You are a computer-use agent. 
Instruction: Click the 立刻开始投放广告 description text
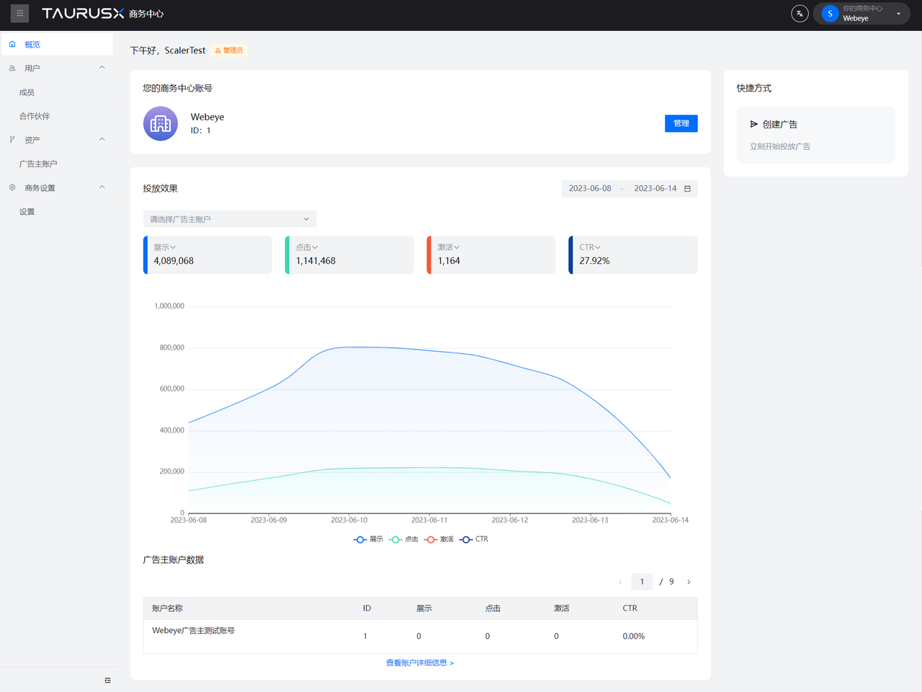[780, 146]
